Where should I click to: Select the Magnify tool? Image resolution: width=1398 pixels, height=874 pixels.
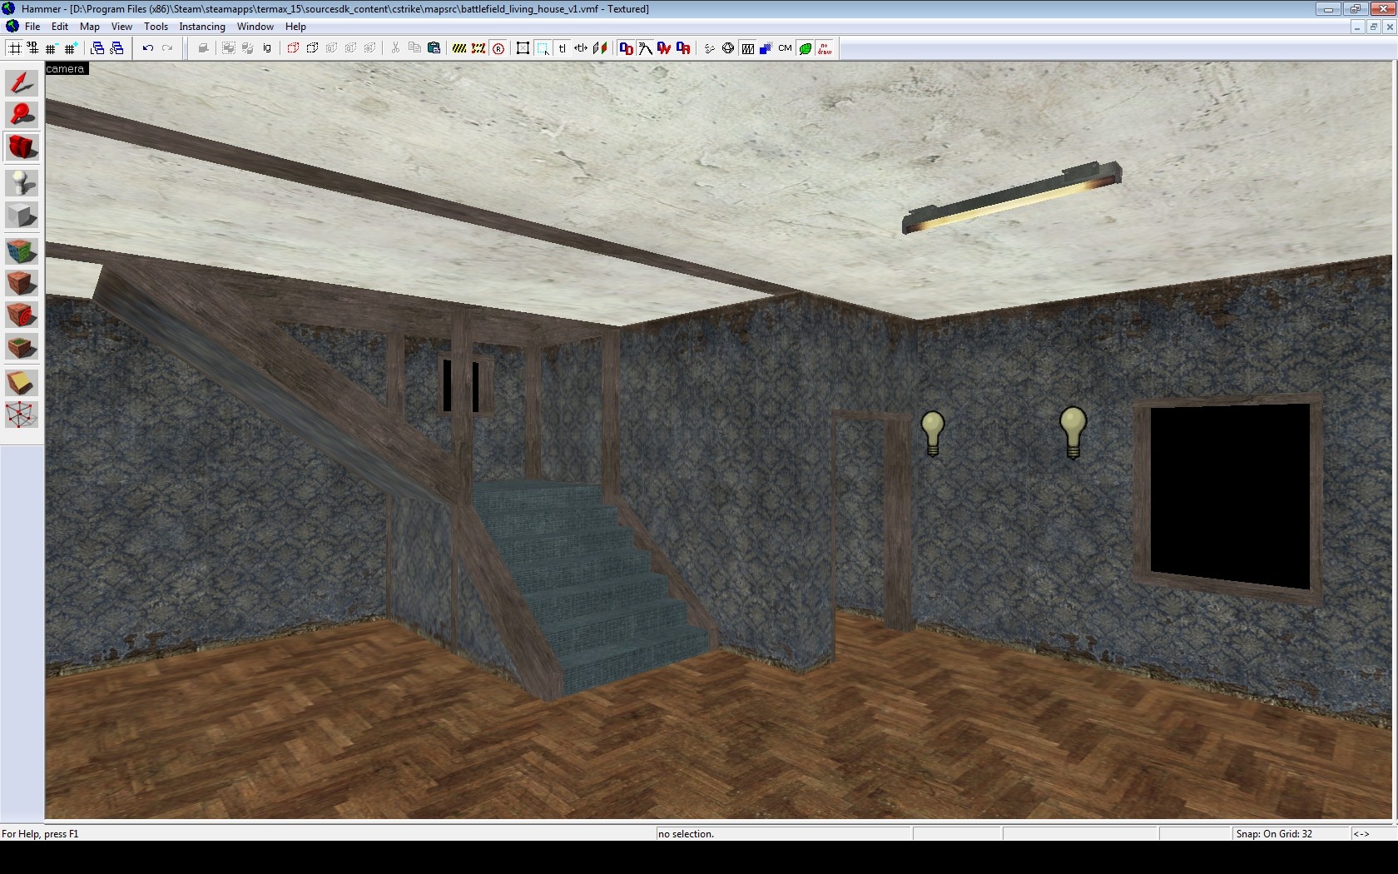tap(22, 115)
